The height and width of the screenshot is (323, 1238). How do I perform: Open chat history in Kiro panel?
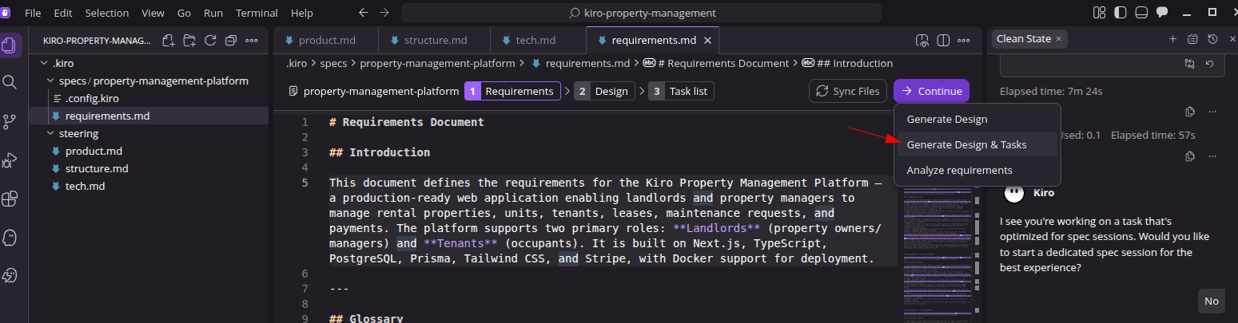(x=1212, y=39)
